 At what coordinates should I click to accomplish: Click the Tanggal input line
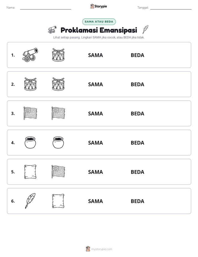(171, 8)
